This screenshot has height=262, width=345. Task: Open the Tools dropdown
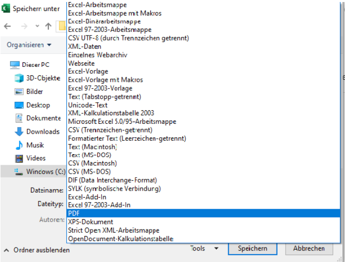pyautogui.click(x=204, y=249)
